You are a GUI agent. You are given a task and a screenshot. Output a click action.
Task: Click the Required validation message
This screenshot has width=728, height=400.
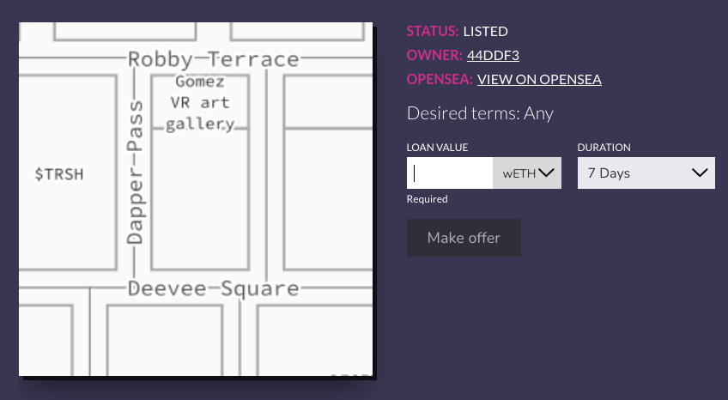(x=428, y=199)
